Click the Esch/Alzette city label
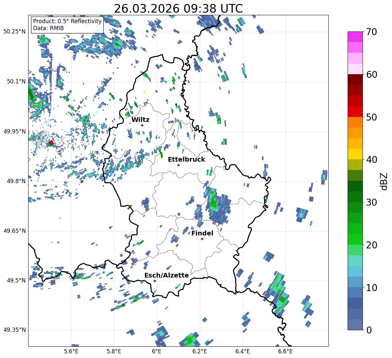The width and height of the screenshot is (392, 358). tap(167, 276)
